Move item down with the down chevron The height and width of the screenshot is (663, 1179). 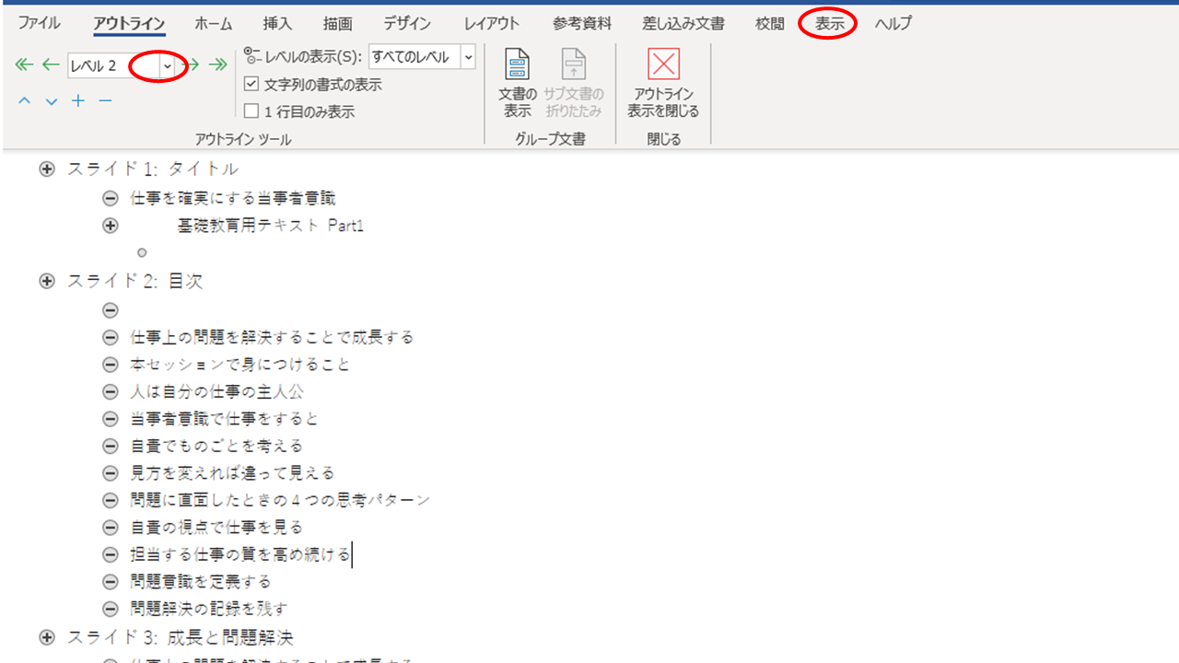[x=52, y=101]
